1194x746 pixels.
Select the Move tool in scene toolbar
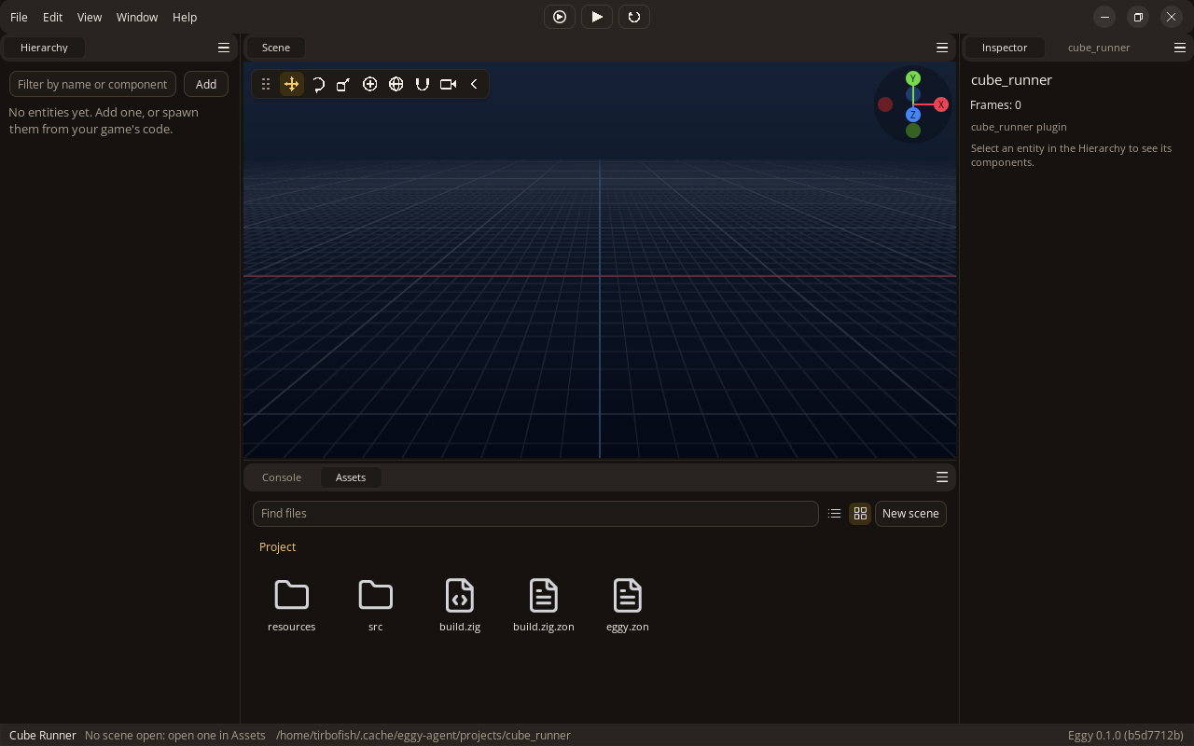[x=292, y=84]
